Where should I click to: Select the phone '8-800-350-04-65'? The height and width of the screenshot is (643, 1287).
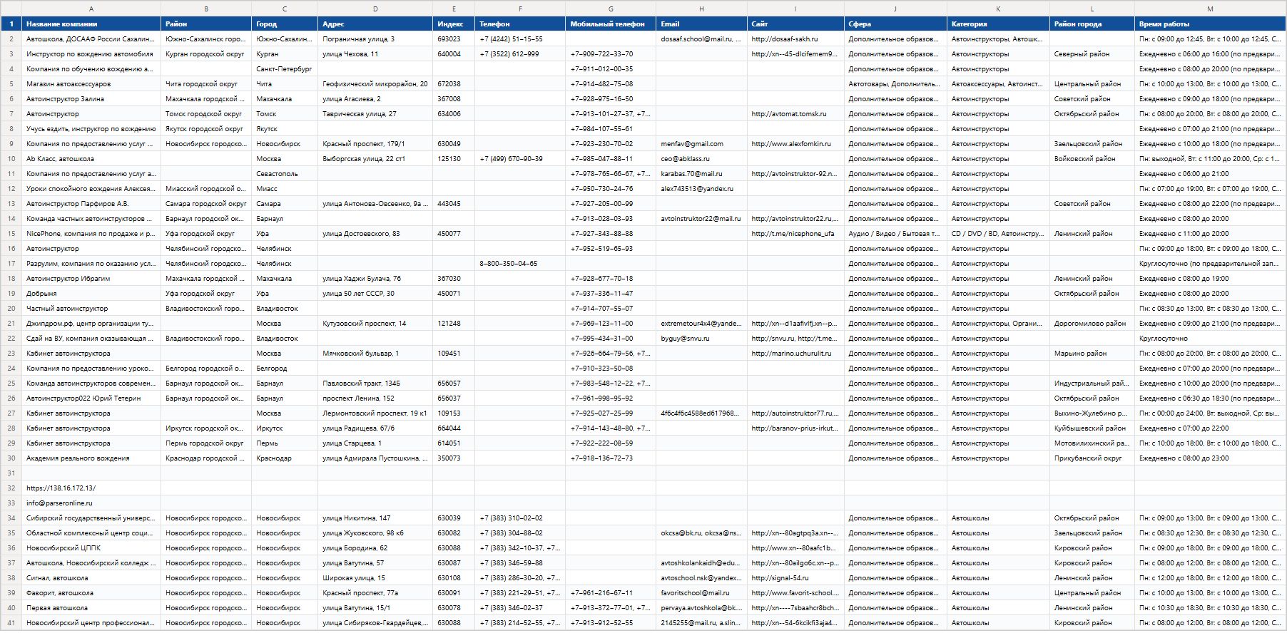pos(520,264)
